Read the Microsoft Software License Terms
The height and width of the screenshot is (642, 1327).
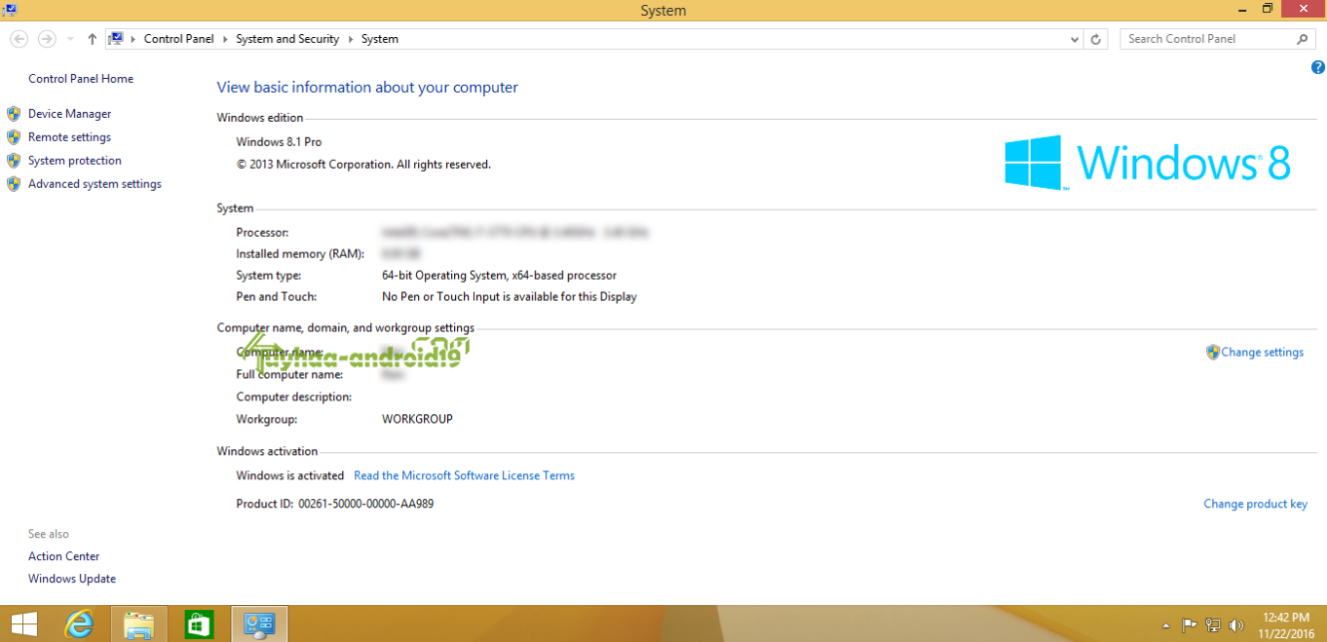click(464, 475)
